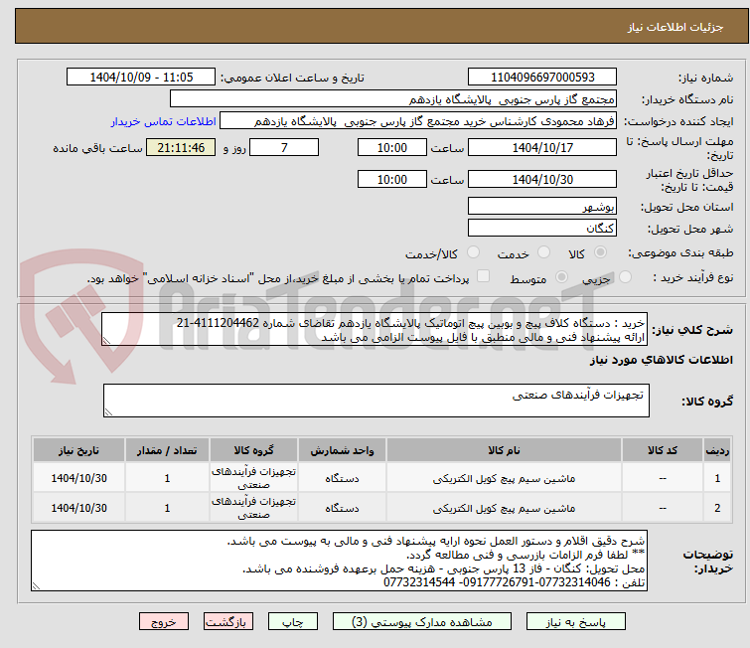The image size is (750, 648).
Task: Click the گروه کالا text area
Action: click(x=375, y=401)
